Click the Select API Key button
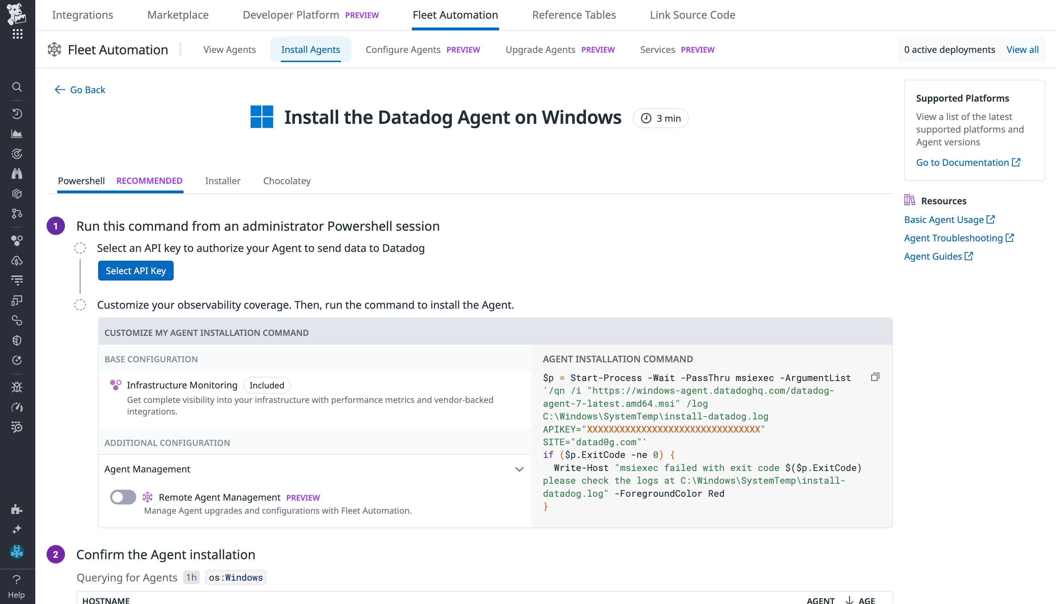Screen dimensions: 1056x604 [x=136, y=271]
